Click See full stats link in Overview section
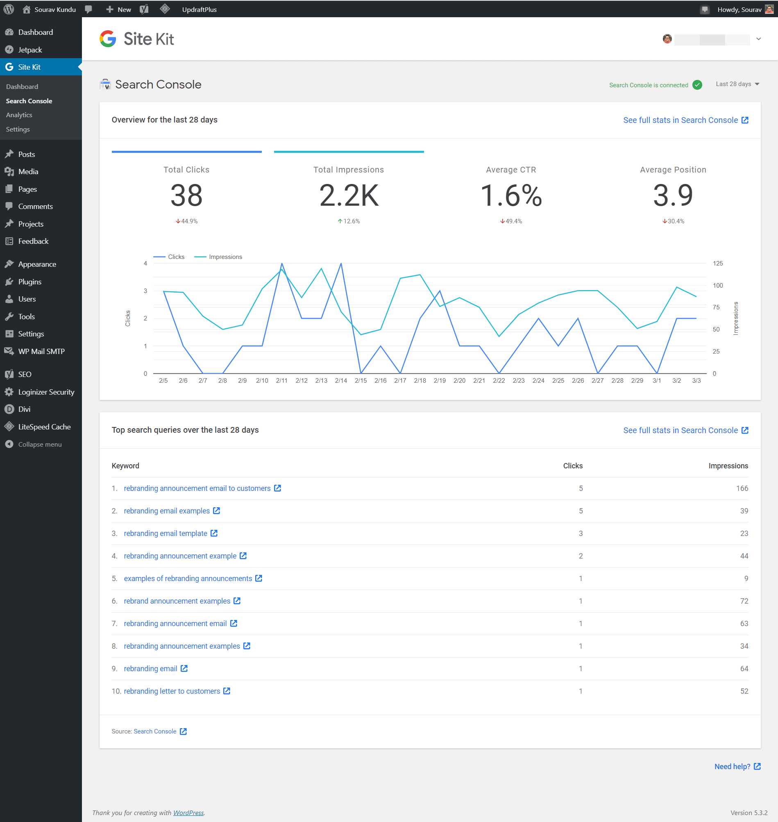The width and height of the screenshot is (778, 822). click(x=685, y=120)
